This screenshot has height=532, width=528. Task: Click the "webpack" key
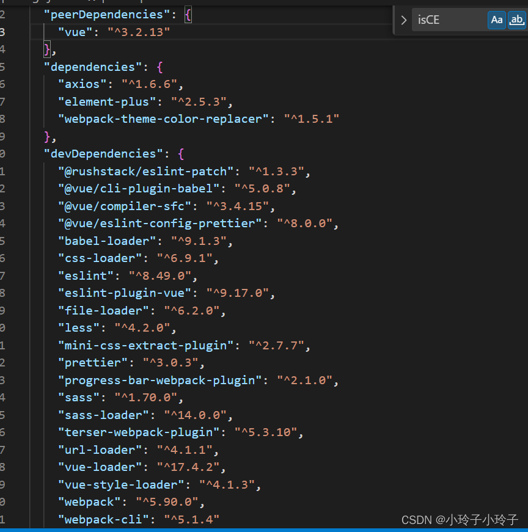click(89, 502)
